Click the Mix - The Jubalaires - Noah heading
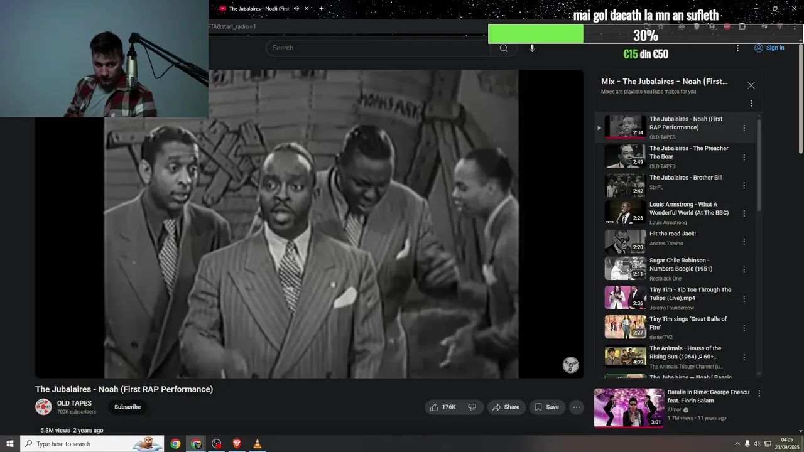 coord(665,82)
